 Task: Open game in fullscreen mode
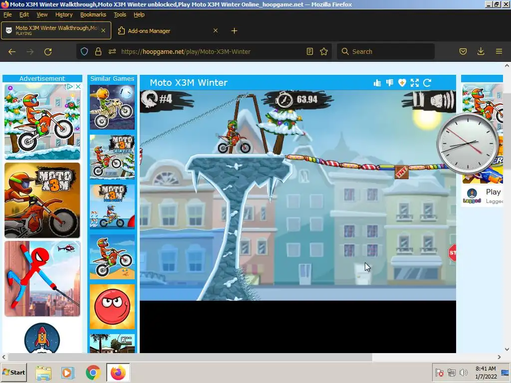click(x=415, y=83)
